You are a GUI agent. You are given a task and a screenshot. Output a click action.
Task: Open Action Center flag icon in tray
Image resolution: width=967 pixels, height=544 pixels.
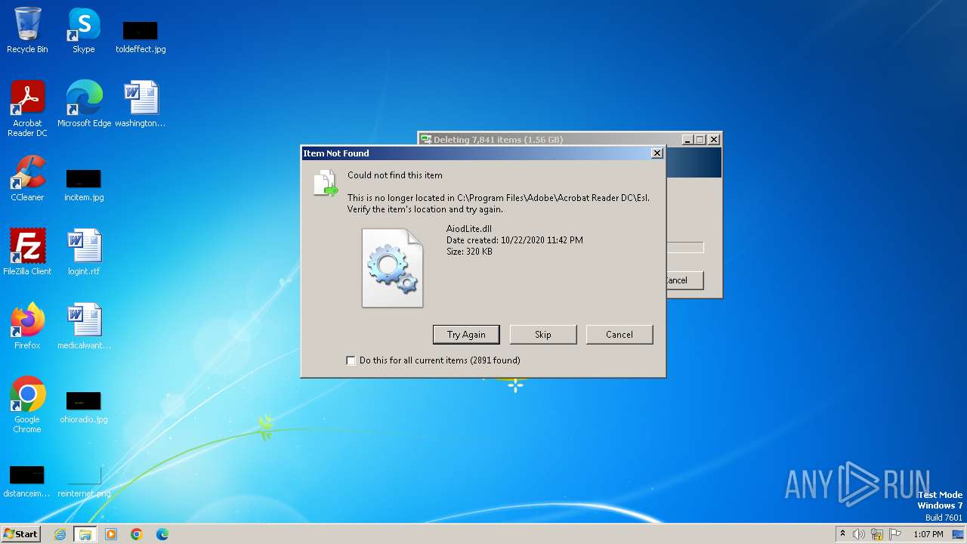point(895,534)
